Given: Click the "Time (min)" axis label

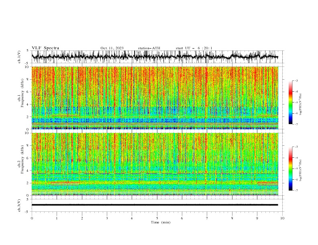Looking at the screenshot, I should coord(161,222).
